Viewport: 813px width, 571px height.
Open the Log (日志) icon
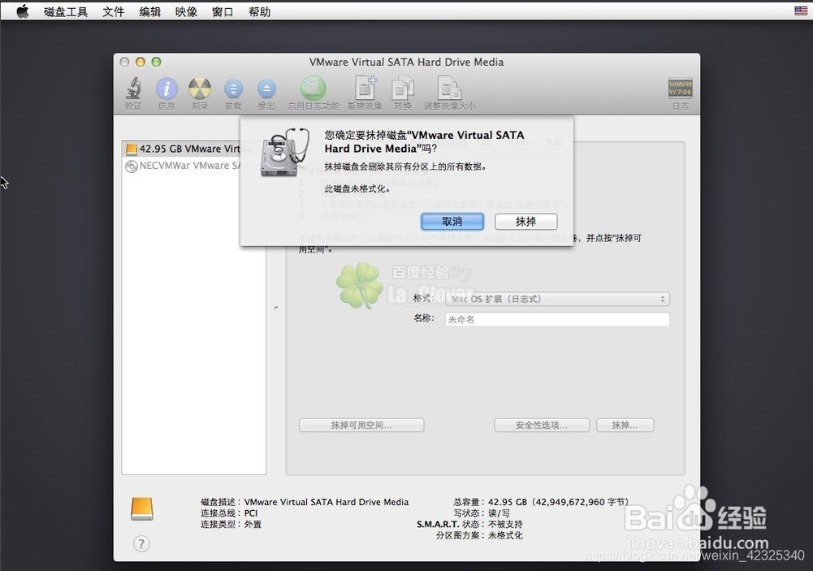(681, 89)
